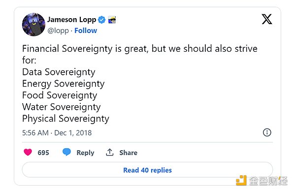Open the tweet info circle icon

tap(267, 132)
